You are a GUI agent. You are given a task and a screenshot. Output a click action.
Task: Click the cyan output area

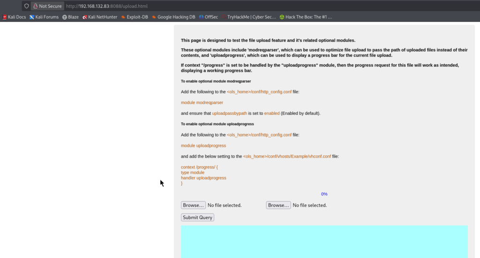(x=324, y=241)
